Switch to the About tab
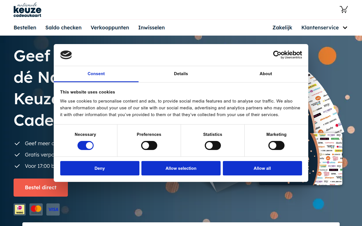362x226 pixels. pyautogui.click(x=266, y=74)
